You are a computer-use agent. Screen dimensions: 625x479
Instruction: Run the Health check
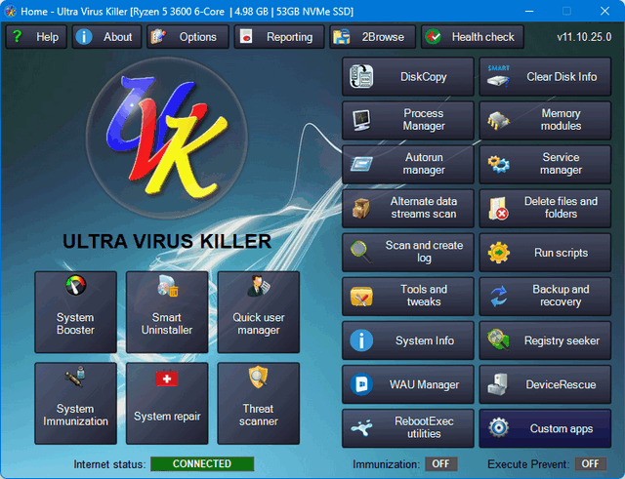(x=473, y=37)
